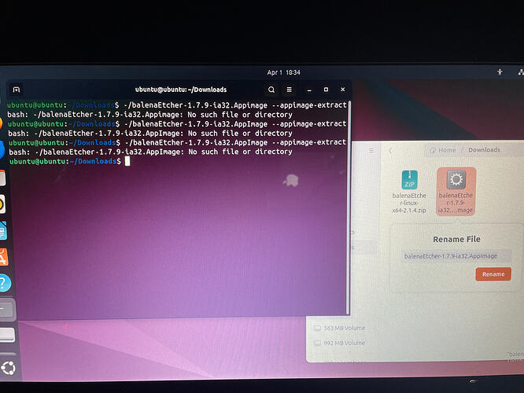The height and width of the screenshot is (393, 524).
Task: Select the balenaEtcher-1.7.9-ia32 AppImage file
Action: (456, 192)
